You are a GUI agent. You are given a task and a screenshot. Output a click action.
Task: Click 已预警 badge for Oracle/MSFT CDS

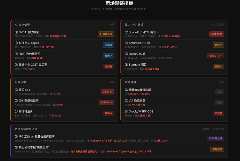tap(218, 113)
